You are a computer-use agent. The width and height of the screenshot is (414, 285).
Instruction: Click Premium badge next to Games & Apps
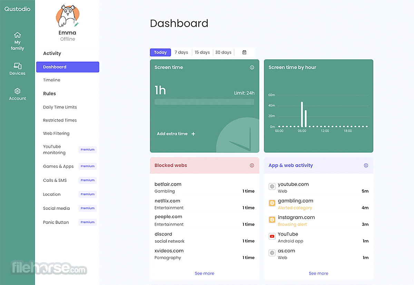coord(88,166)
